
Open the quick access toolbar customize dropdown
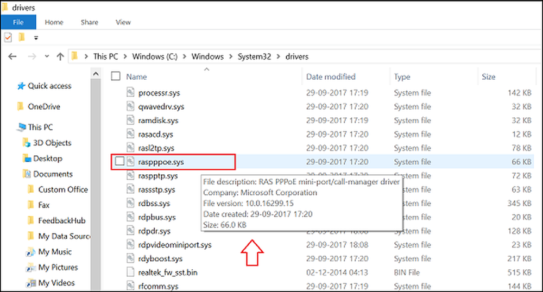[x=36, y=37]
